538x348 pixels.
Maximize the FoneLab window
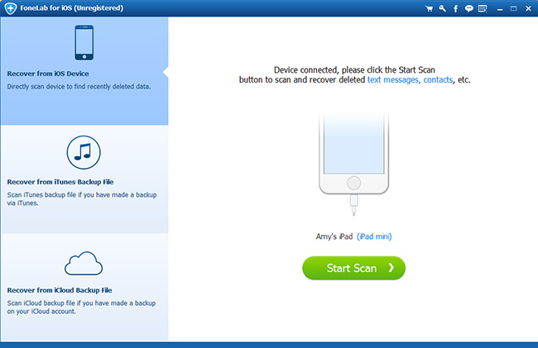(514, 8)
